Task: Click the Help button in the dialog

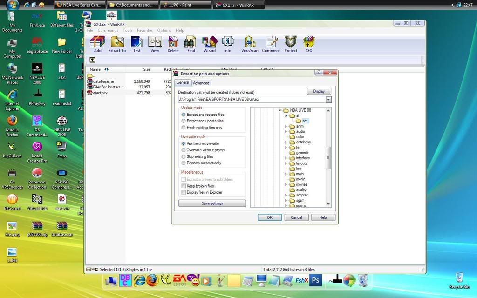Action: pyautogui.click(x=323, y=217)
